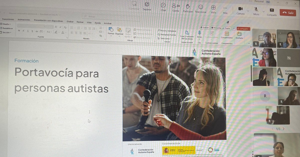
Task: Collapse the ribbon with chevron
Action: coord(249,43)
